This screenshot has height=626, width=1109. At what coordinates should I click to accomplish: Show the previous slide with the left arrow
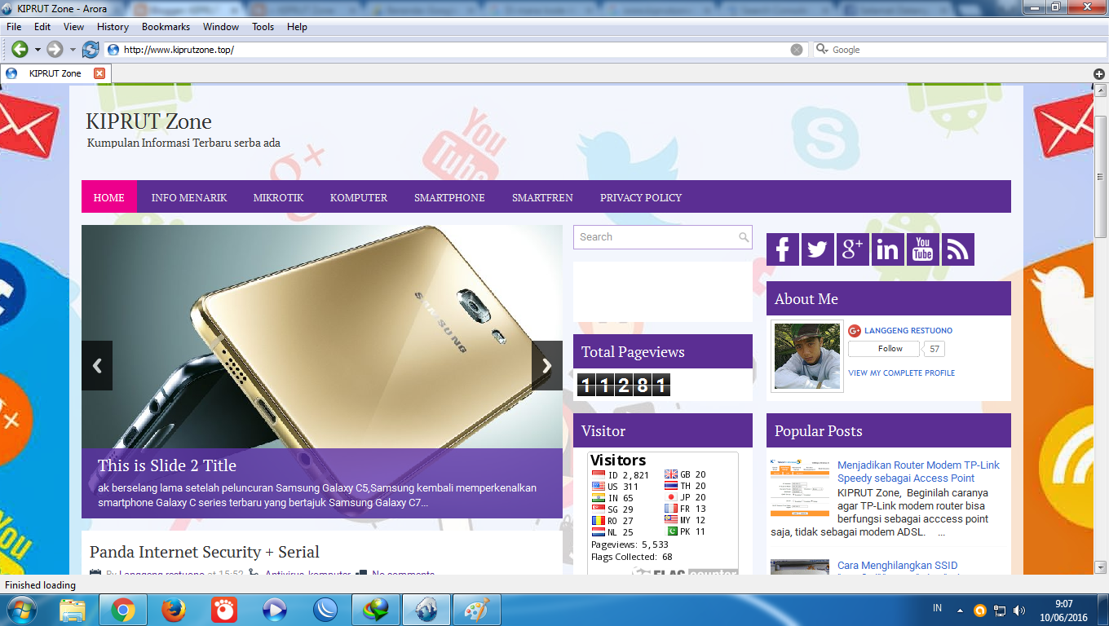(x=96, y=366)
